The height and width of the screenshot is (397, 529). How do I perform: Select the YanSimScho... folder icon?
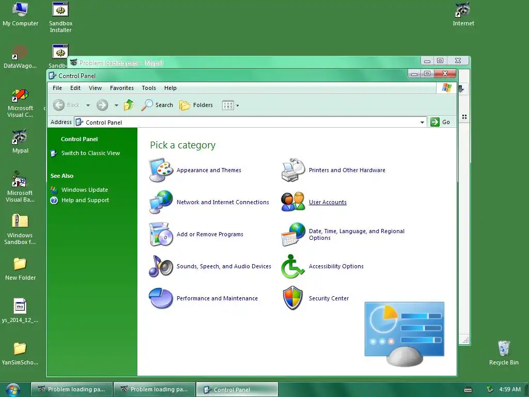[x=20, y=354]
